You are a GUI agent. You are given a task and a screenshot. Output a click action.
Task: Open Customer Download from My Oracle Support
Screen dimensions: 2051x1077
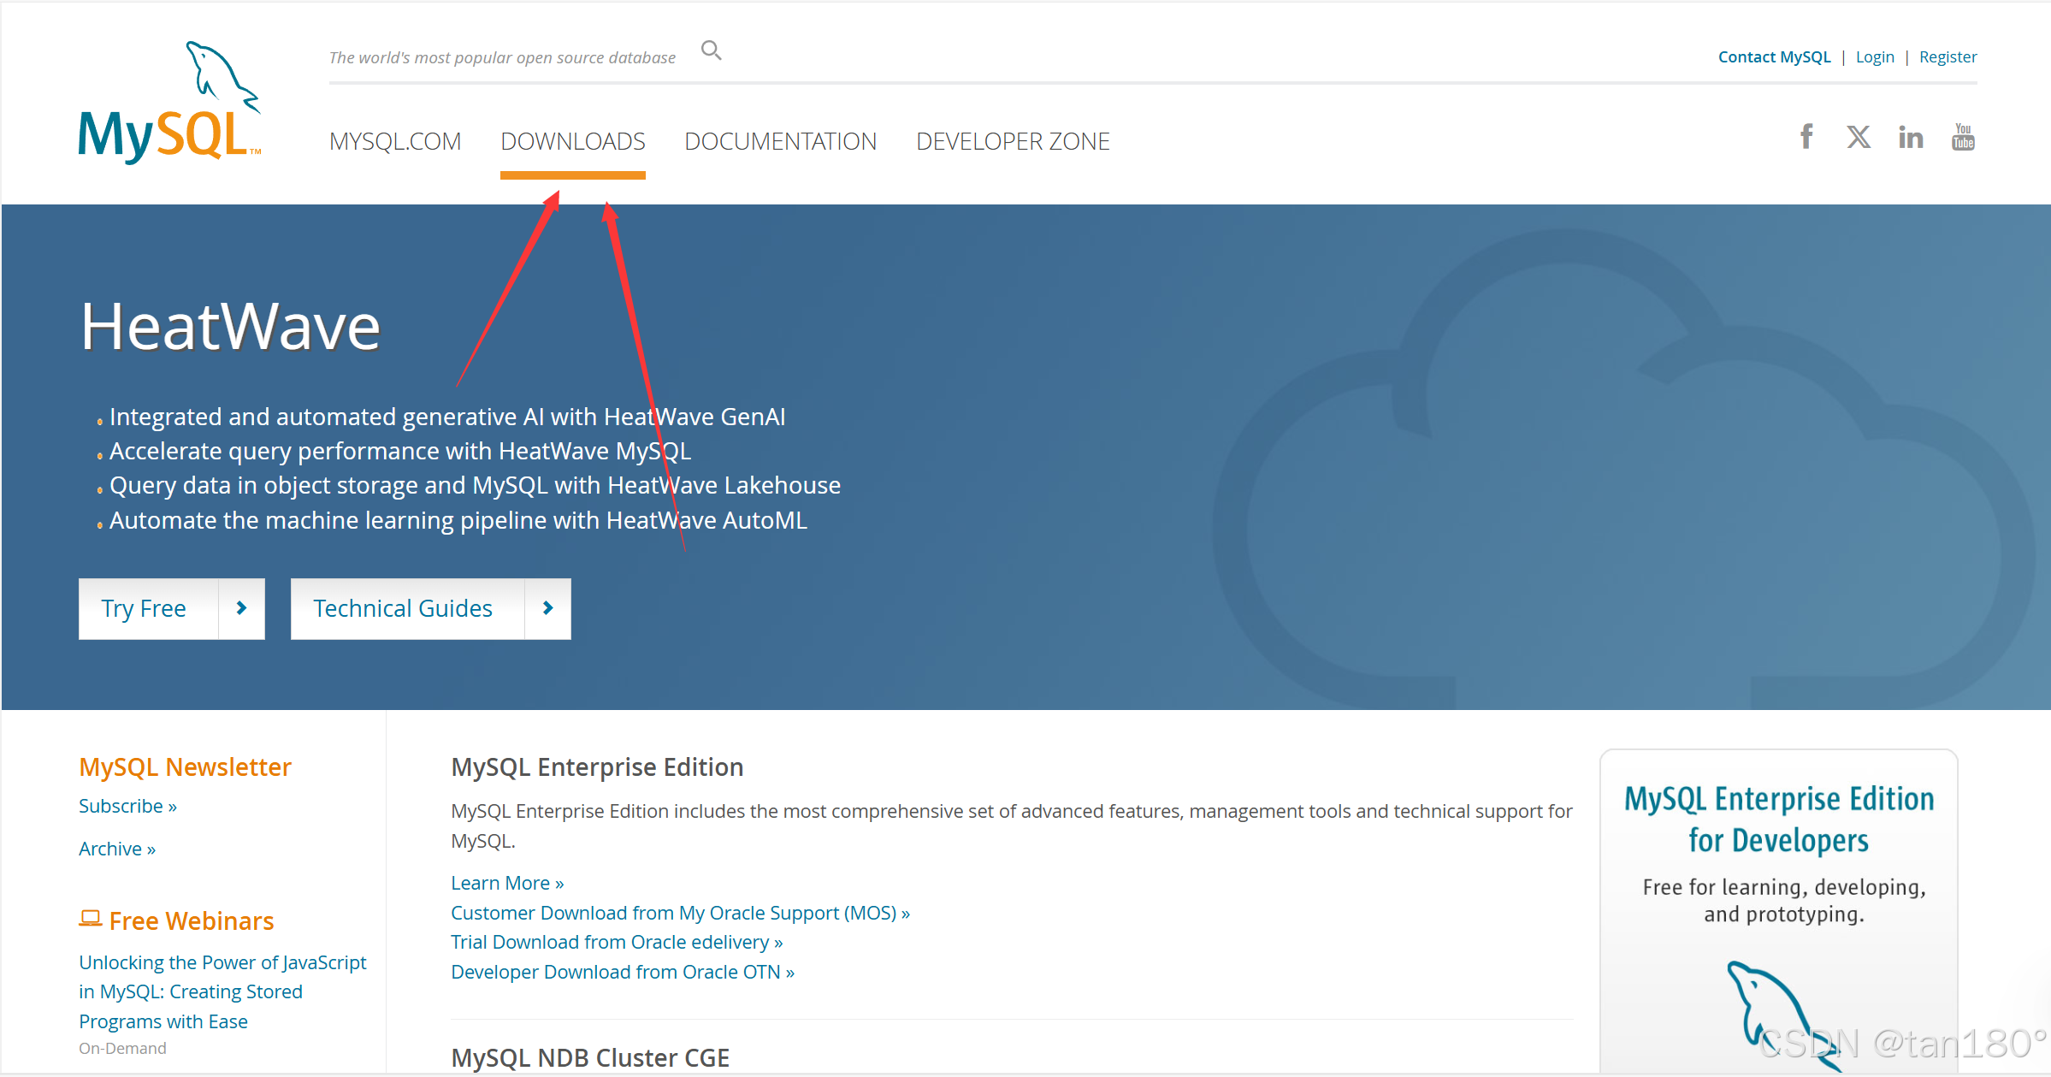coord(680,913)
